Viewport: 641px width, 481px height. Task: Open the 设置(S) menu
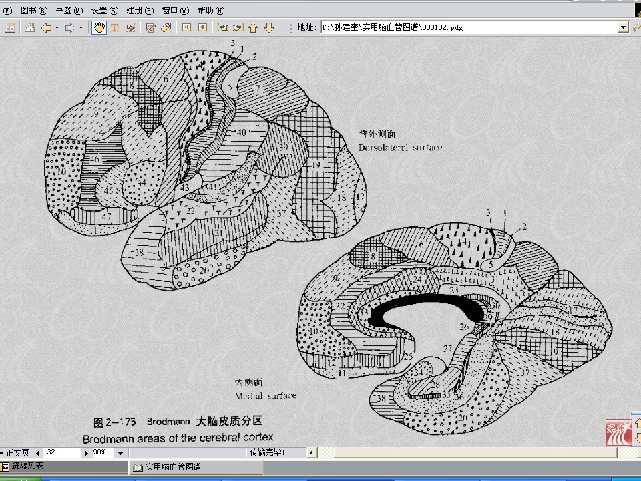click(x=105, y=10)
